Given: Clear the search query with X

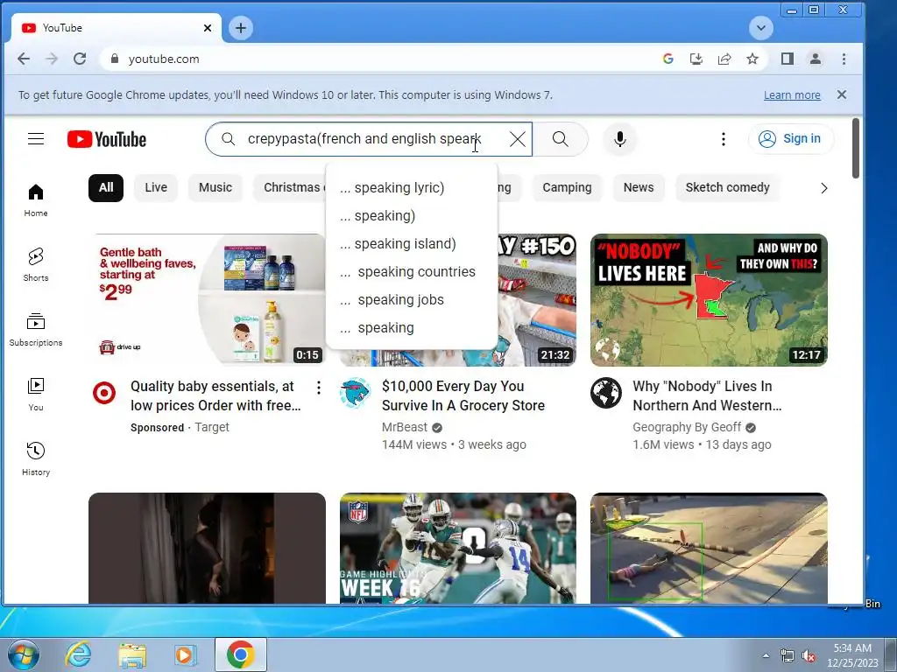Looking at the screenshot, I should 517,139.
